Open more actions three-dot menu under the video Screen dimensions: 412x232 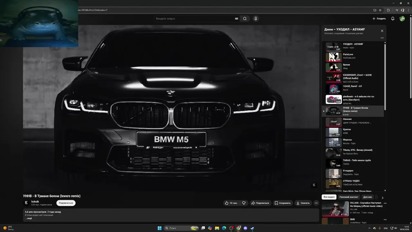click(316, 203)
